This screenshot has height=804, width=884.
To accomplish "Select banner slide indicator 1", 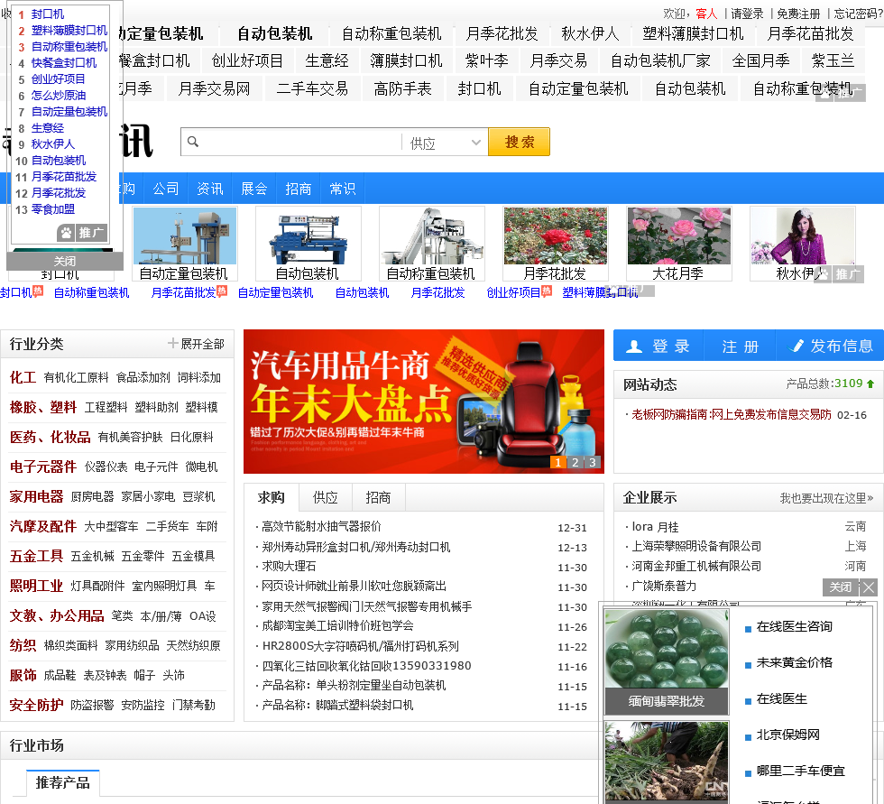I will point(557,462).
